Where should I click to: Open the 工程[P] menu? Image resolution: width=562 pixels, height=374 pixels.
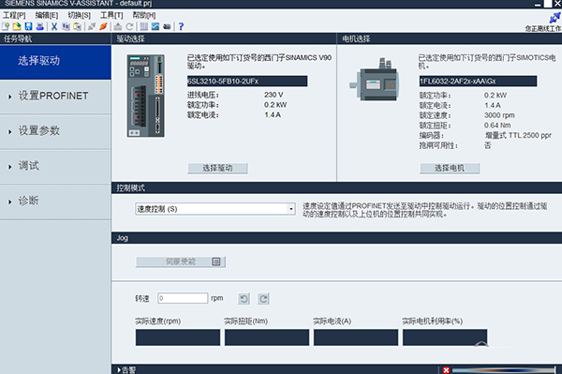pyautogui.click(x=14, y=15)
